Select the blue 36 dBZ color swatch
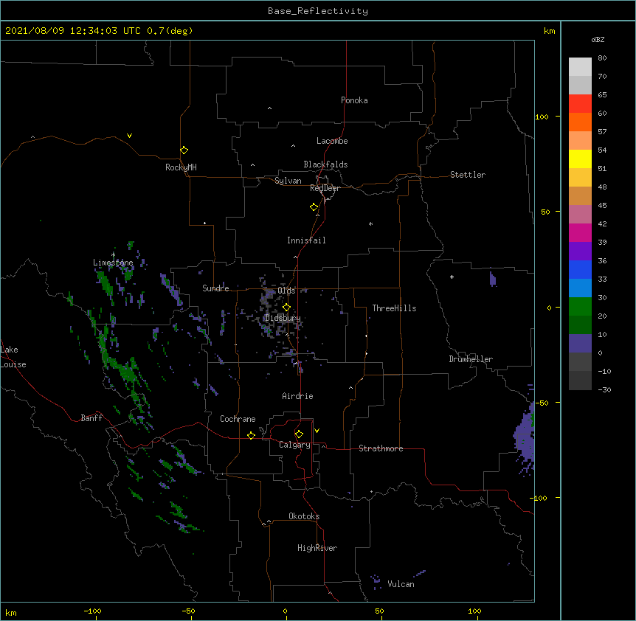The image size is (636, 621). click(580, 269)
